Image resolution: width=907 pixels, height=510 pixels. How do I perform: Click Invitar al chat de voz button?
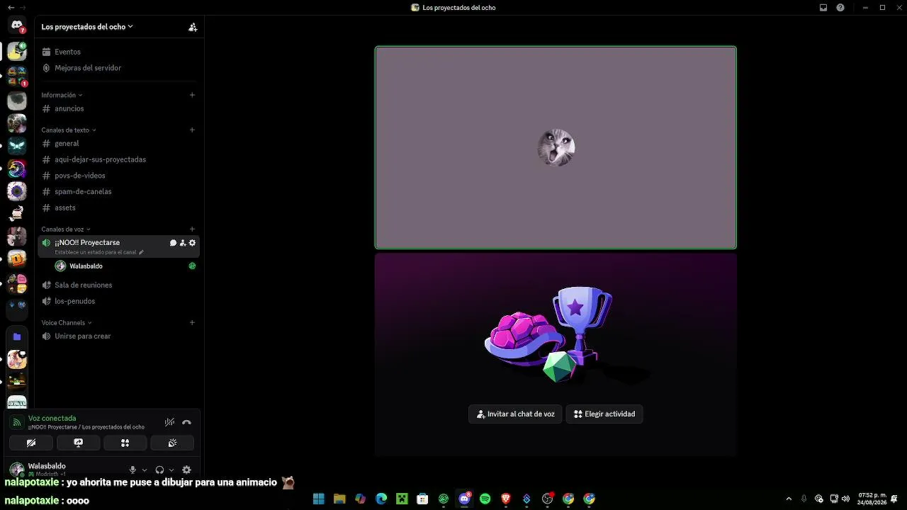click(x=516, y=414)
